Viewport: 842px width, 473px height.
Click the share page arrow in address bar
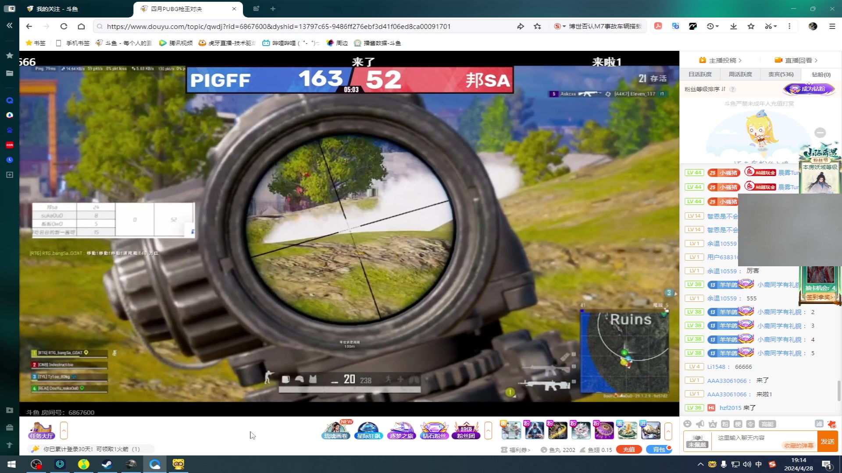(x=521, y=26)
